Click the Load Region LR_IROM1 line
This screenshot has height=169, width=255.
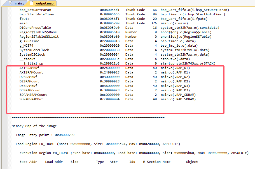[x=98, y=144]
